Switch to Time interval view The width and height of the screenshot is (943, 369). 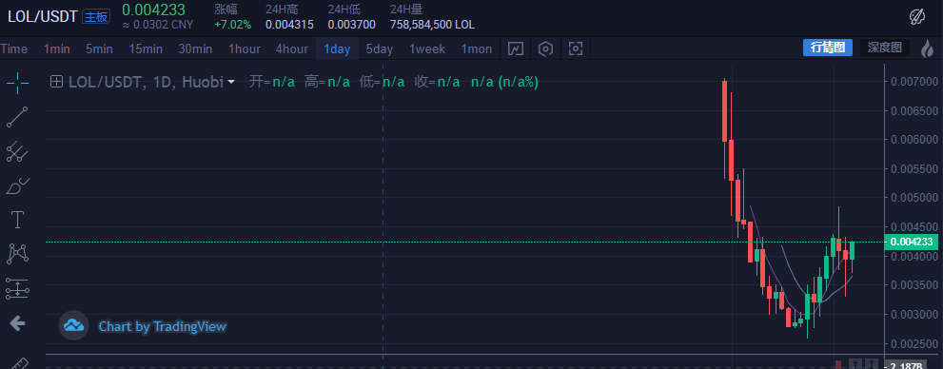point(14,49)
